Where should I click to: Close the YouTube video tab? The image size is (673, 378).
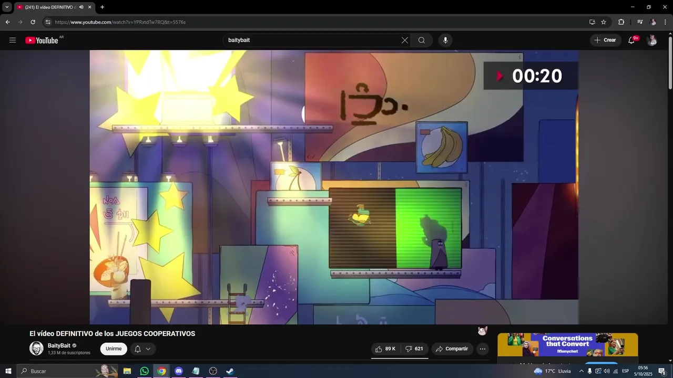89,7
